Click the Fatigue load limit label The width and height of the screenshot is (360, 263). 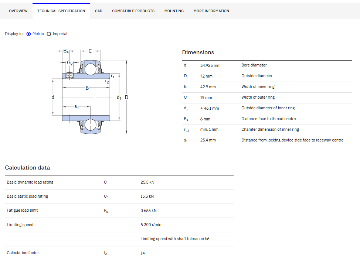22,210
